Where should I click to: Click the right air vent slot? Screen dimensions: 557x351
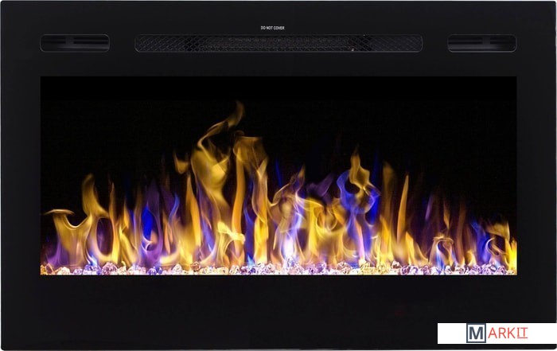tap(481, 43)
